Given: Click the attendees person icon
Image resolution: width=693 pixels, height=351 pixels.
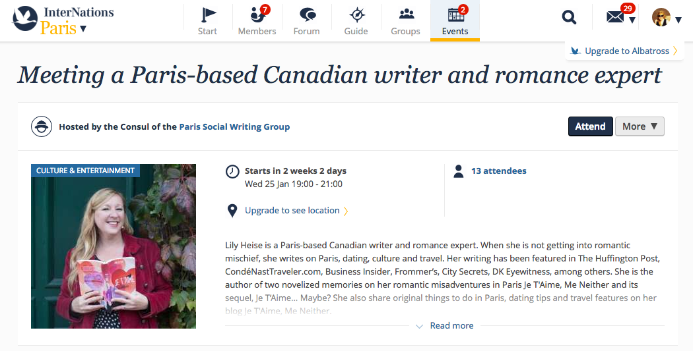Looking at the screenshot, I should pos(459,171).
